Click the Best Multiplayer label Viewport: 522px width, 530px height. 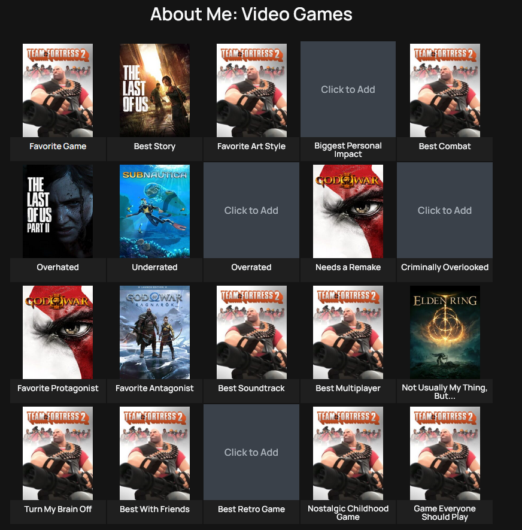pos(348,389)
